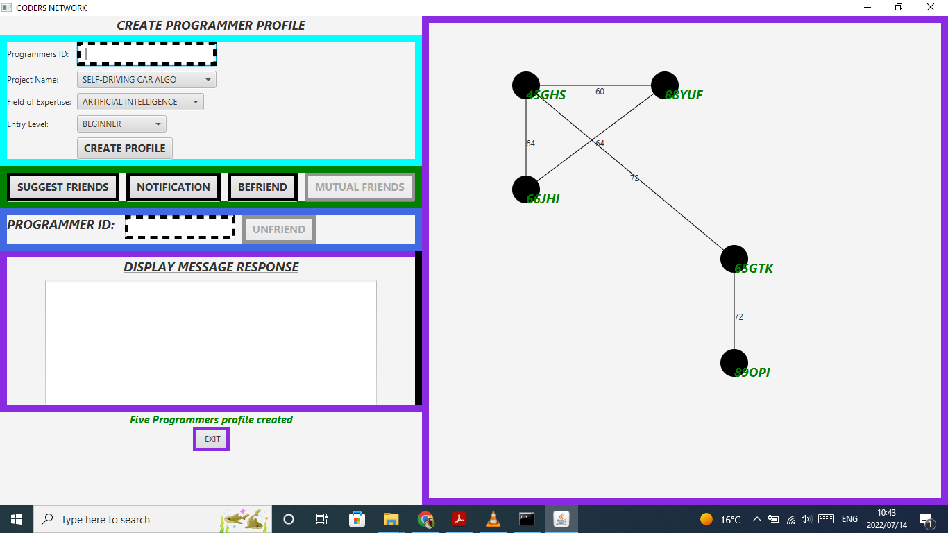Image resolution: width=948 pixels, height=533 pixels.
Task: Open File Explorer from the taskbar
Action: (x=391, y=519)
